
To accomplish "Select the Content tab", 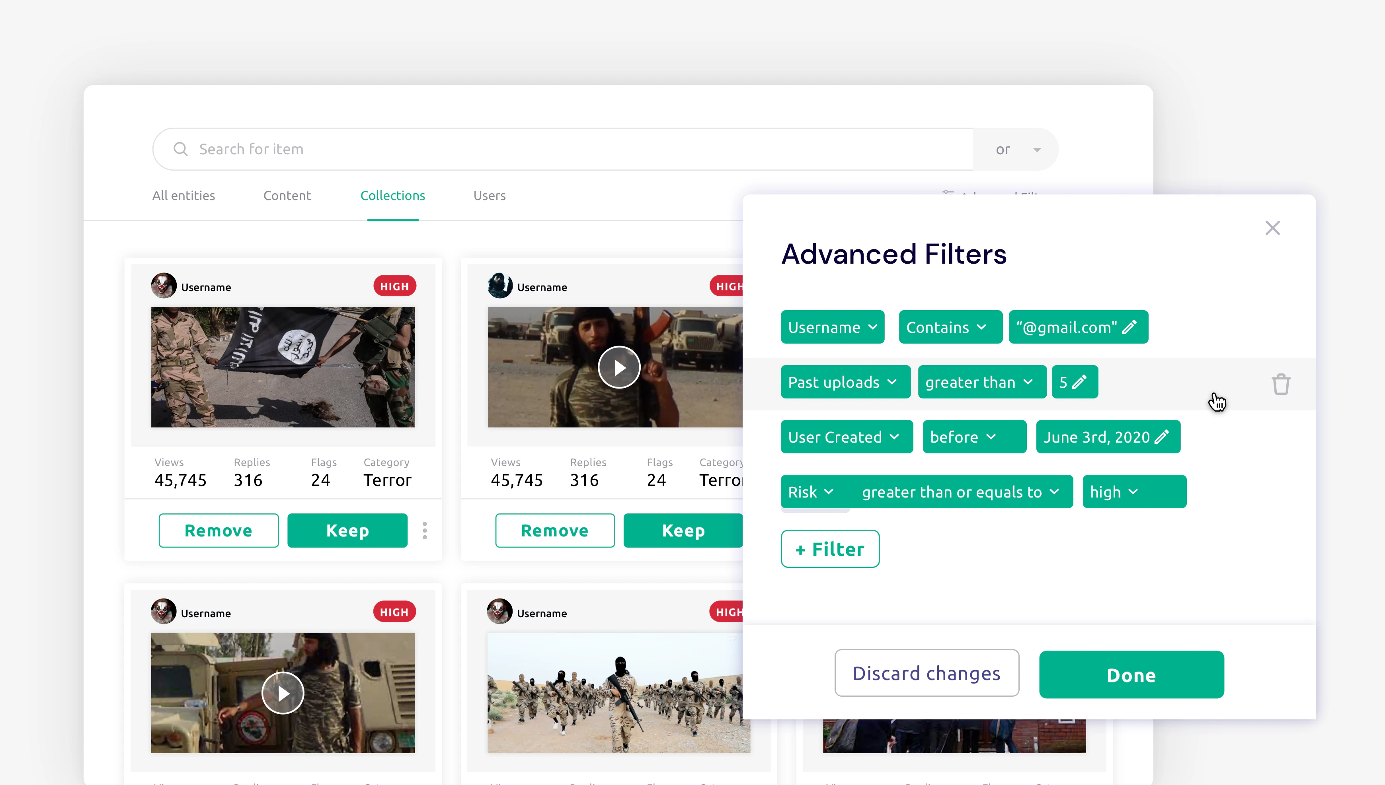I will coord(287,196).
